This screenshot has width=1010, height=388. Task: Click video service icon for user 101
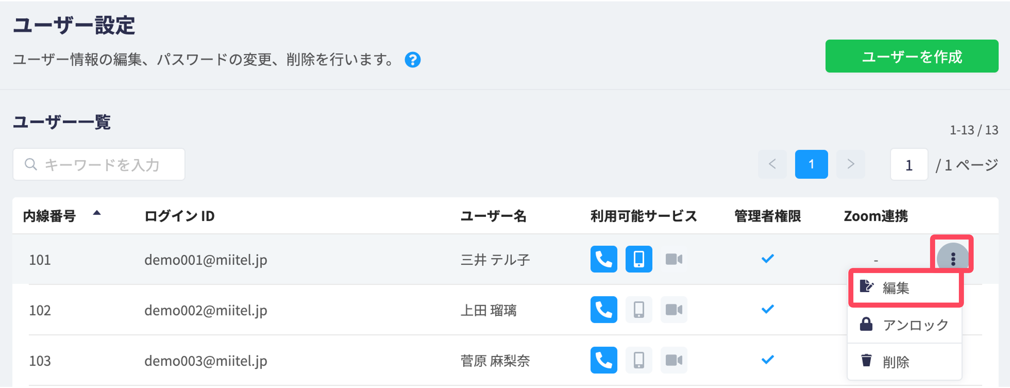pyautogui.click(x=674, y=259)
